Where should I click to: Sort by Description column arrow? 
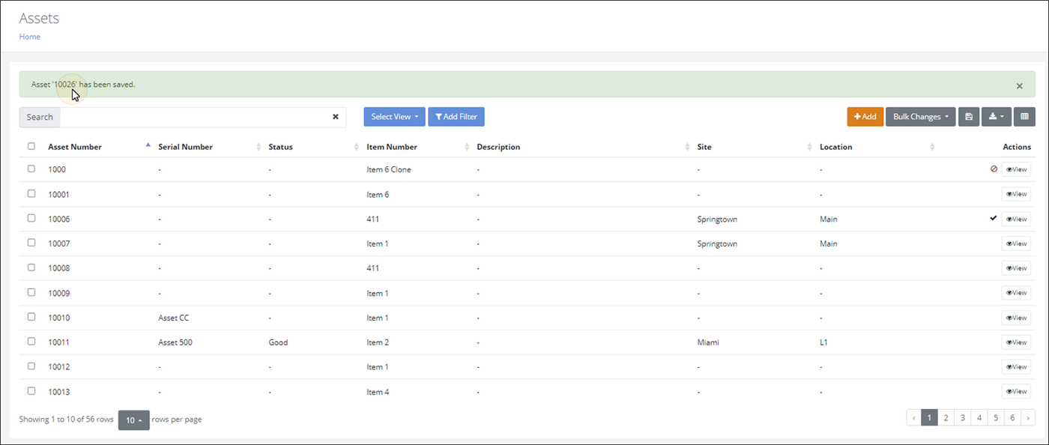click(x=687, y=147)
